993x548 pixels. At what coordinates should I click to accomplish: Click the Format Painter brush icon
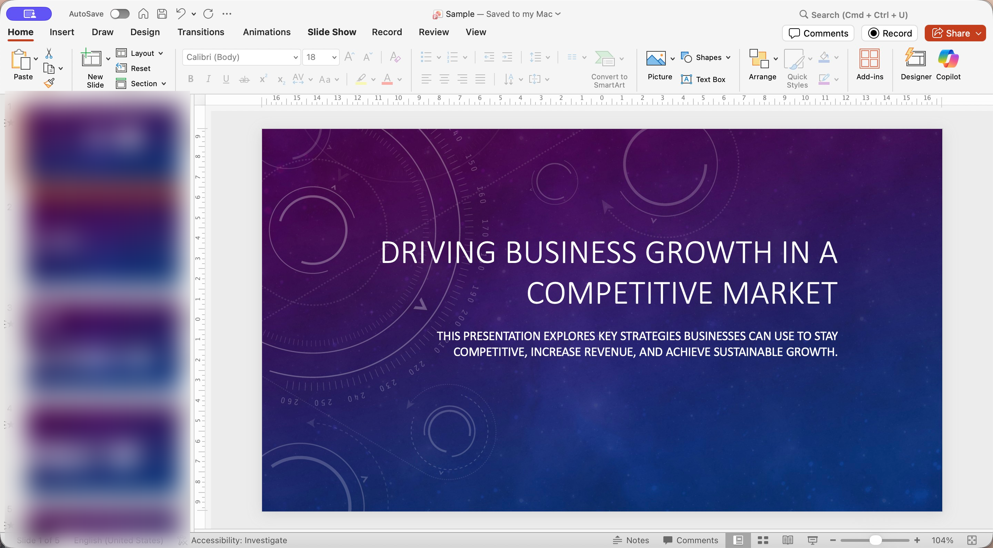pos(49,83)
